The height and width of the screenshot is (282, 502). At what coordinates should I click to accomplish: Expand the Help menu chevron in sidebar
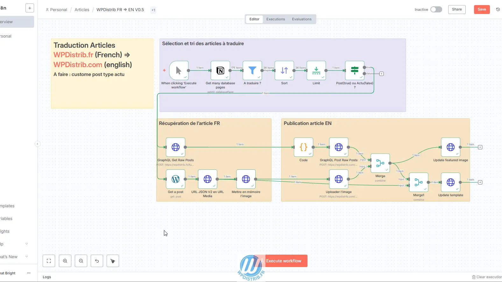[x=27, y=244]
